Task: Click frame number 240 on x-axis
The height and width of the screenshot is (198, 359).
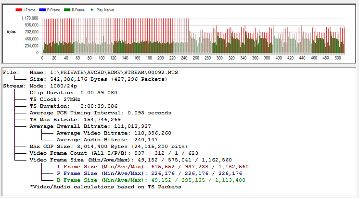Action: pos(184,58)
